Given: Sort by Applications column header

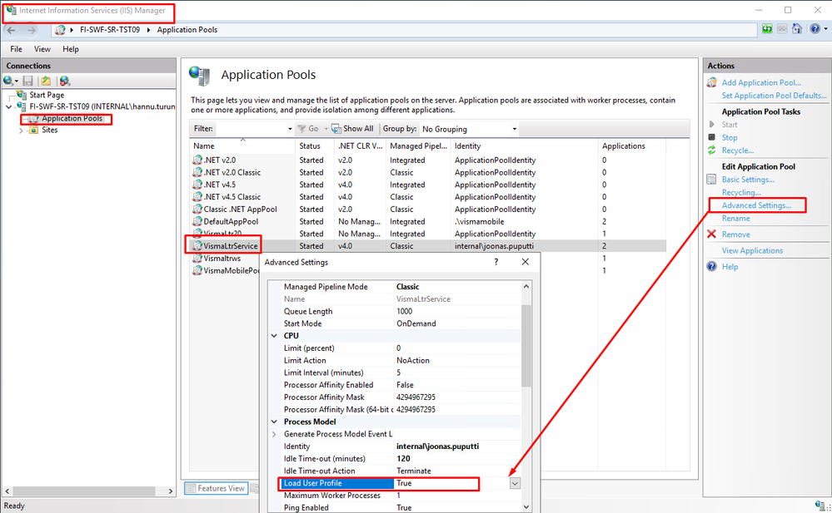Looking at the screenshot, I should click(631, 146).
